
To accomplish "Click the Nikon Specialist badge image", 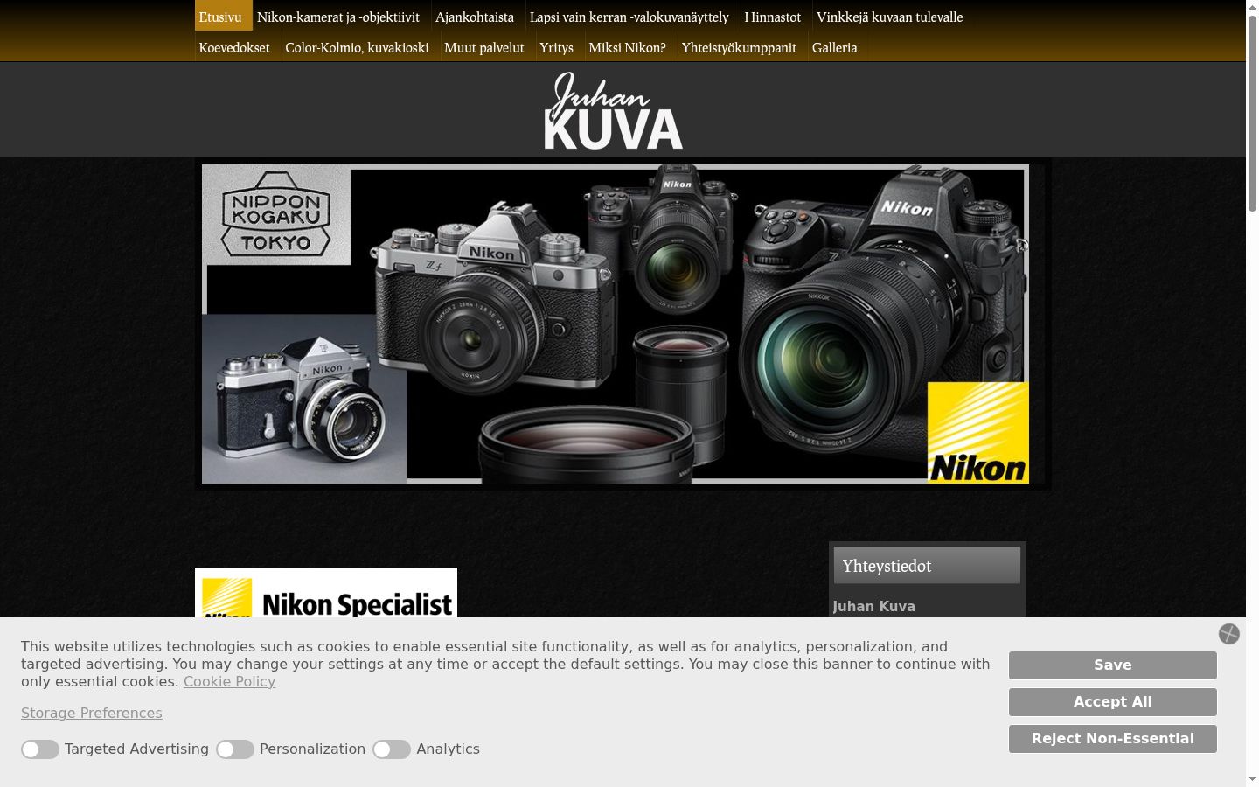I will tap(326, 593).
